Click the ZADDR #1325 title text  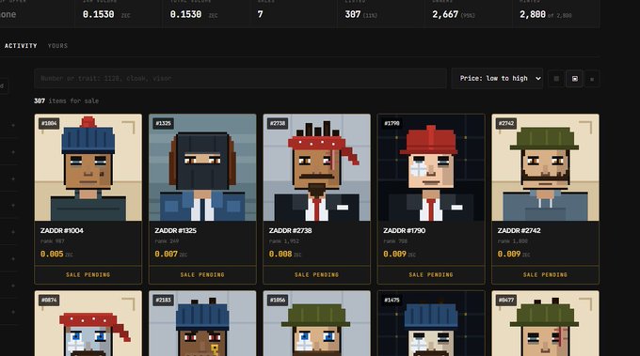coord(175,230)
